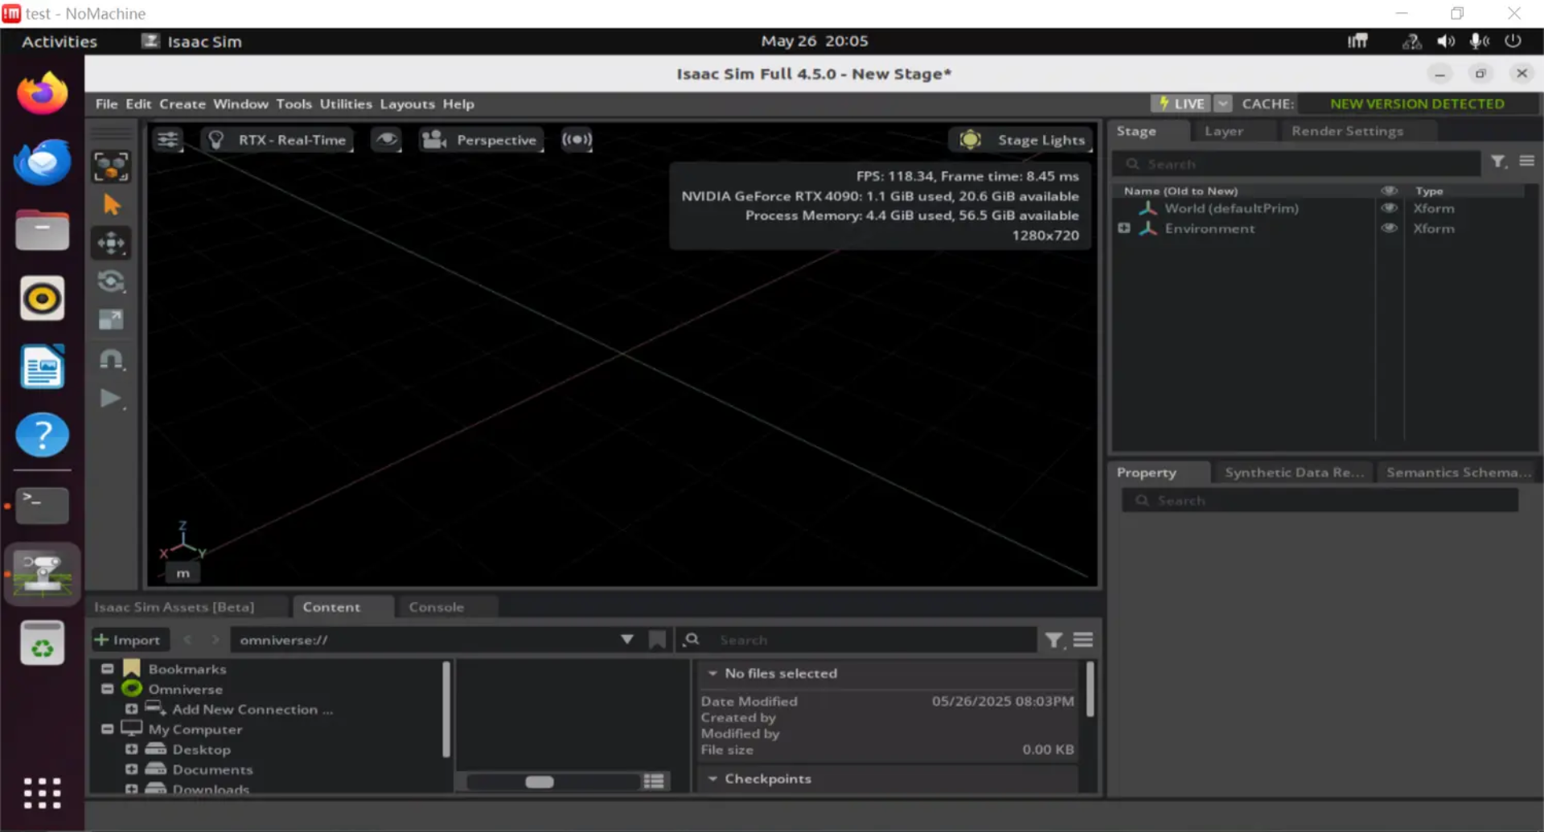The height and width of the screenshot is (832, 1544).
Task: Hide the Environment prim using eye
Action: pyautogui.click(x=1389, y=228)
